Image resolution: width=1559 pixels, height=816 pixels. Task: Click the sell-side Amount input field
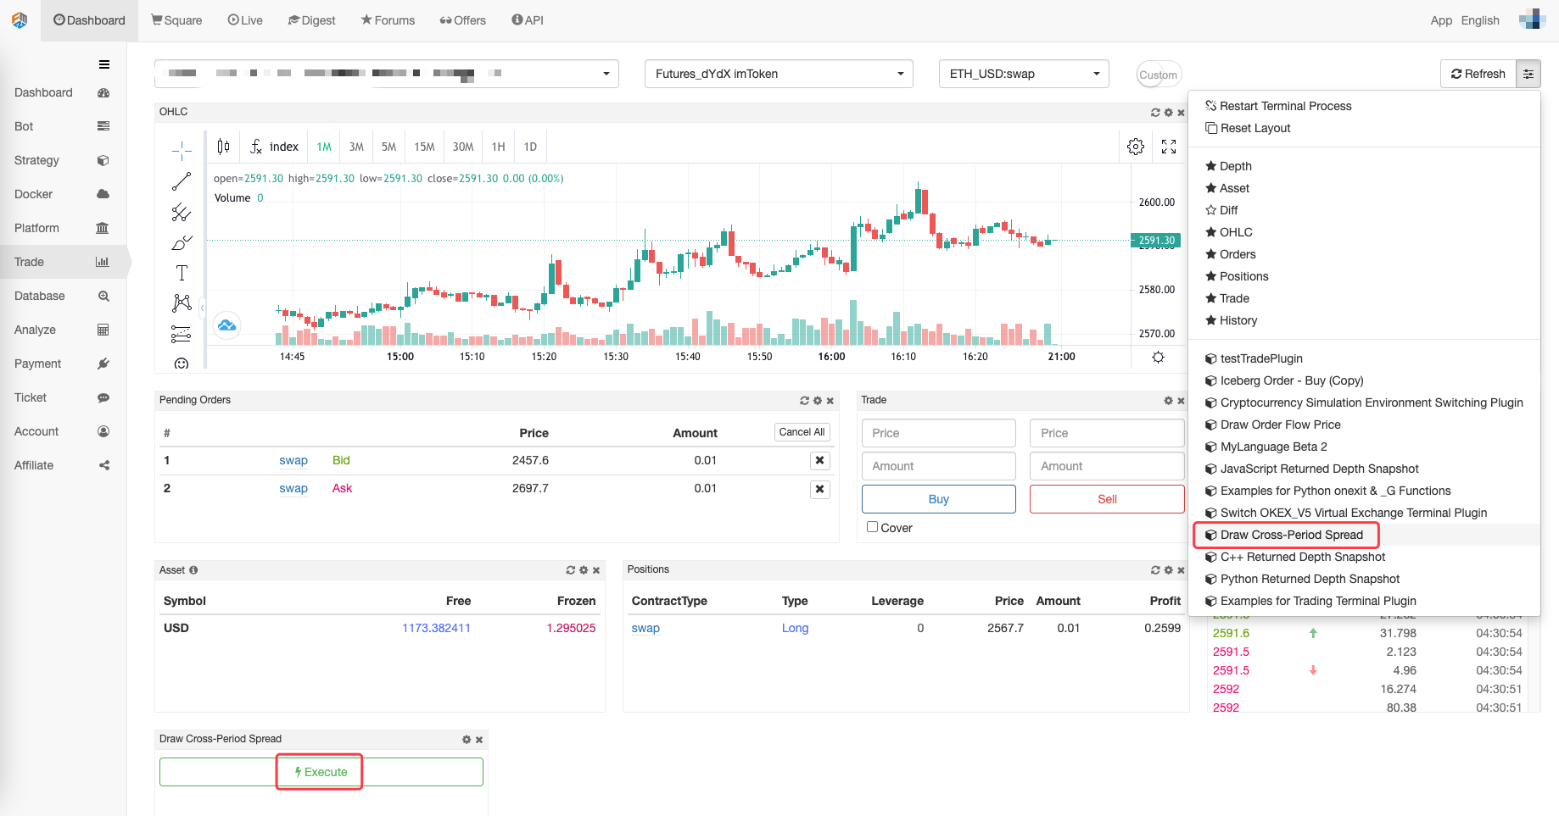(1107, 466)
